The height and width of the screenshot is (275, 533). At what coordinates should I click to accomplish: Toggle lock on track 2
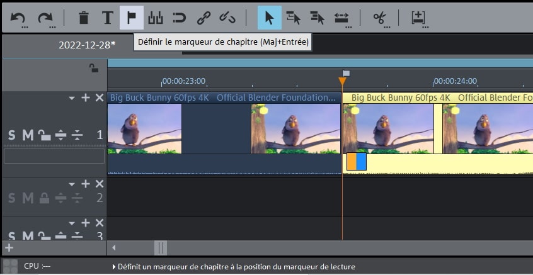[44, 198]
